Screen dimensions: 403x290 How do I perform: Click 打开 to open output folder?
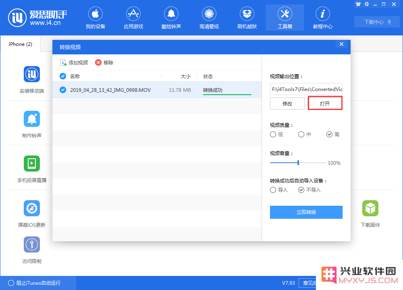[325, 104]
